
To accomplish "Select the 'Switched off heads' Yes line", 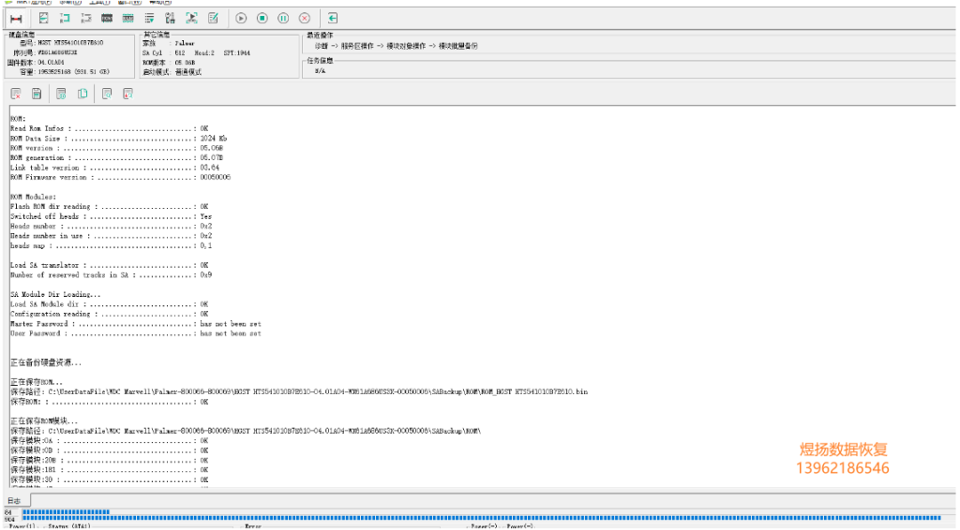I will click(111, 216).
